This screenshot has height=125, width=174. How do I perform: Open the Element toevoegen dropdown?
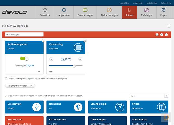pyautogui.click(x=20, y=86)
